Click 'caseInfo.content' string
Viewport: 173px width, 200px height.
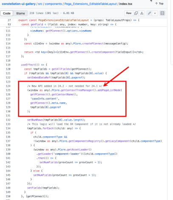(x=45, y=99)
